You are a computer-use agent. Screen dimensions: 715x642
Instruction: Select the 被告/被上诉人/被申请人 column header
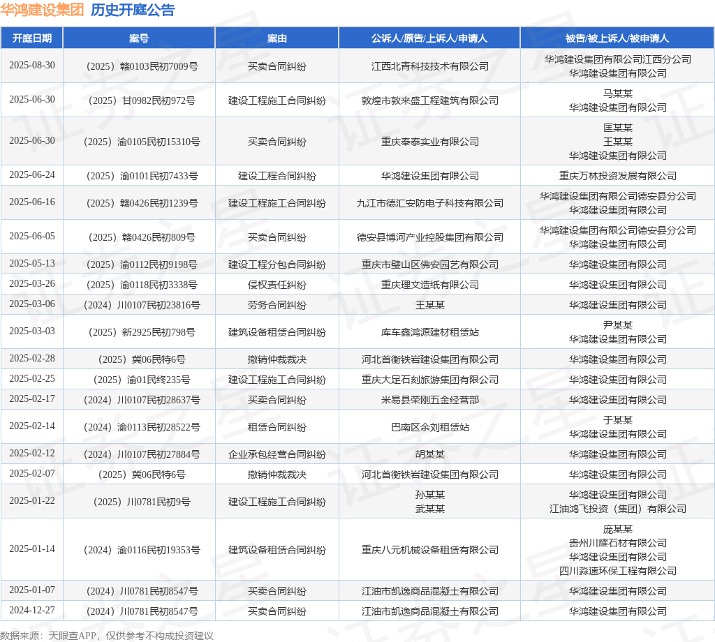click(617, 38)
